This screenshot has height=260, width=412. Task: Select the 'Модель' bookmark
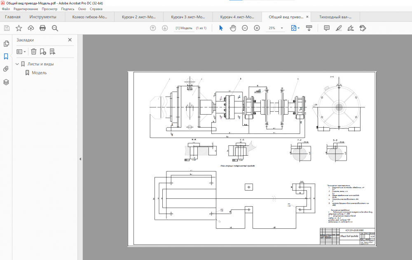(x=39, y=73)
